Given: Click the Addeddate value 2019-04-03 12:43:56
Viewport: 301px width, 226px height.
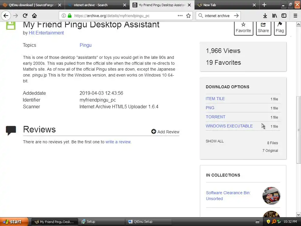Looking at the screenshot, I should (x=101, y=93).
